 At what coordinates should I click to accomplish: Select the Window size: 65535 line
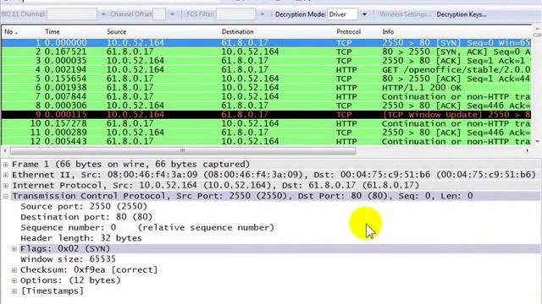click(68, 259)
